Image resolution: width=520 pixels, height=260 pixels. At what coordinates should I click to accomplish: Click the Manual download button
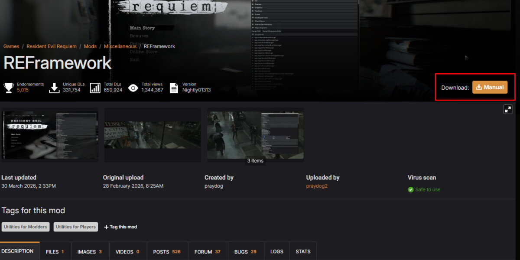490,87
